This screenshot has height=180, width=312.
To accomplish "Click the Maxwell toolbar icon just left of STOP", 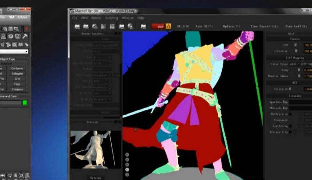I will pyautogui.click(x=143, y=26).
